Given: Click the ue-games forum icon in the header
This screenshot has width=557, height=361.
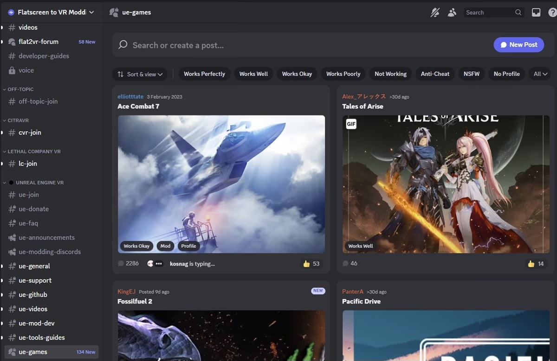Looking at the screenshot, I should point(114,13).
